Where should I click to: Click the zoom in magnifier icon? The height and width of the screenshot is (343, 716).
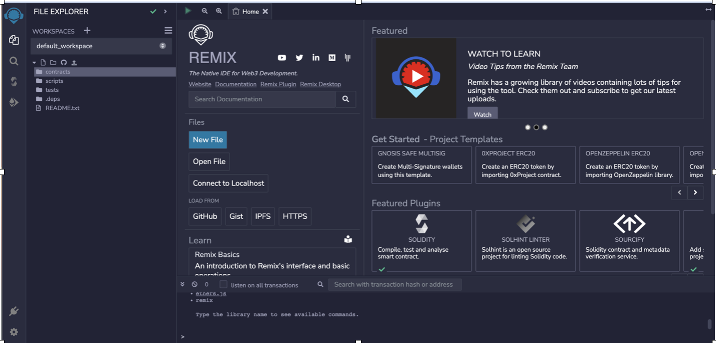pos(219,11)
